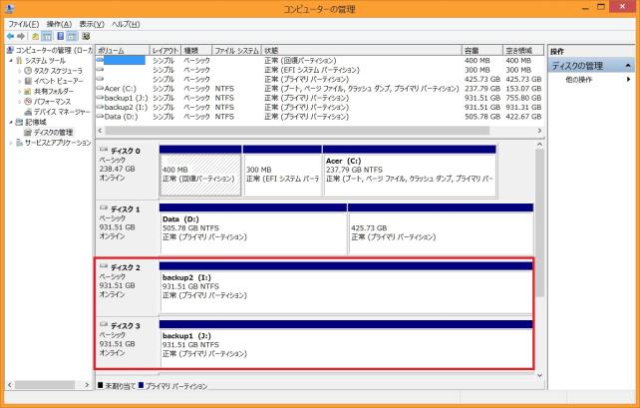Image resolution: width=640 pixels, height=408 pixels.
Task: Expand the タスク スケジューラ node
Action: (19, 71)
